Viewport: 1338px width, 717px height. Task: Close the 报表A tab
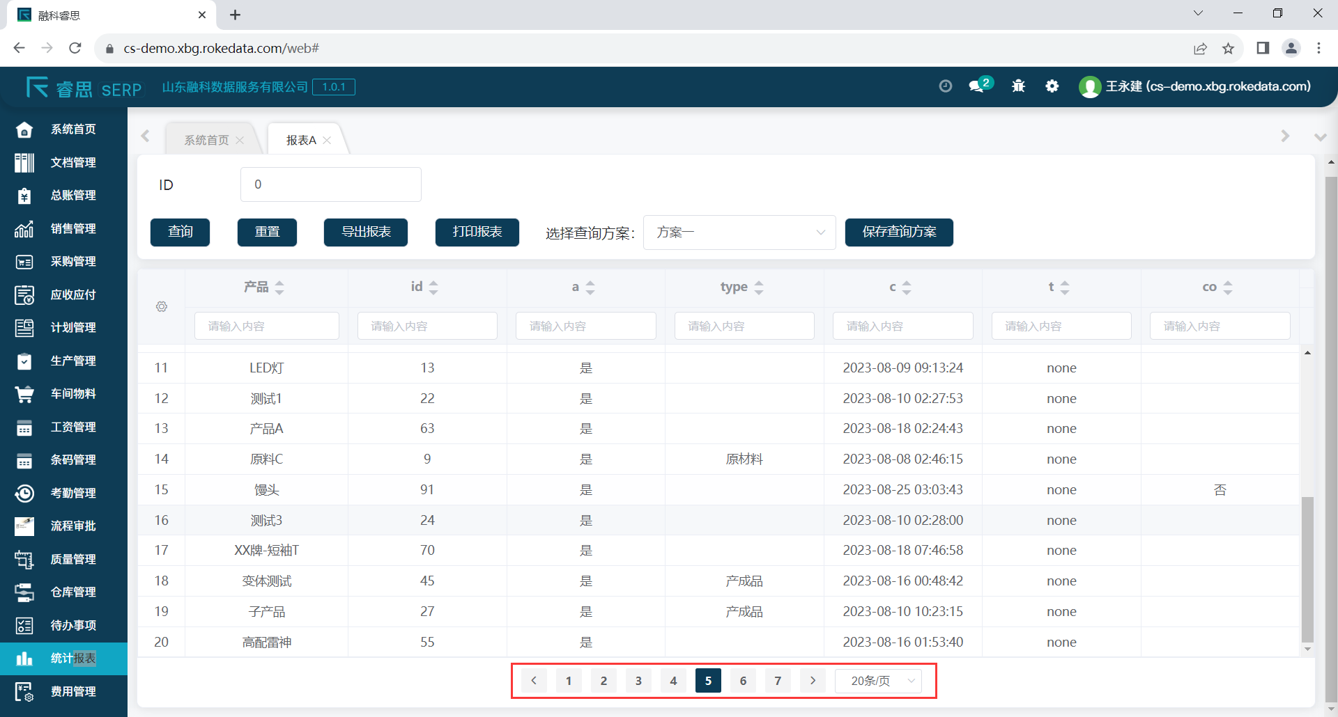point(327,141)
